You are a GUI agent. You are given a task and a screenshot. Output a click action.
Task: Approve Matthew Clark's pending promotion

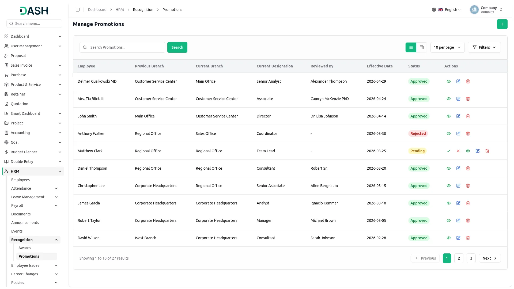[x=449, y=151]
